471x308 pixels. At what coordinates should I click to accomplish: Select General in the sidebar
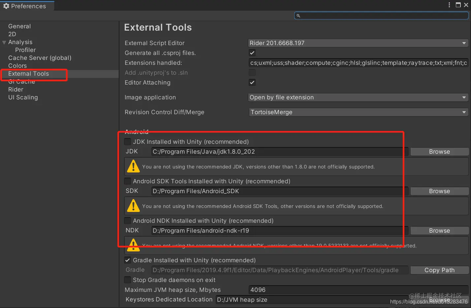[x=19, y=26]
